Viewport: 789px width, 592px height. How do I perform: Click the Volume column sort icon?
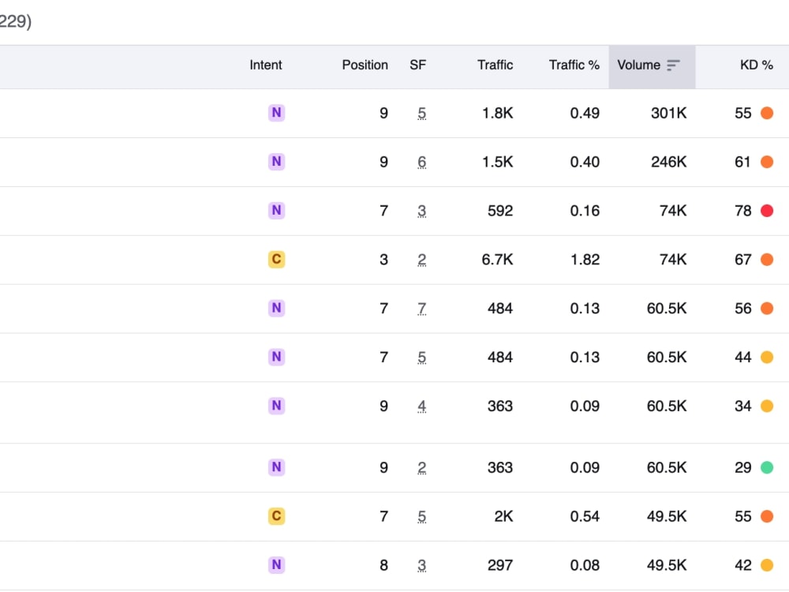673,66
